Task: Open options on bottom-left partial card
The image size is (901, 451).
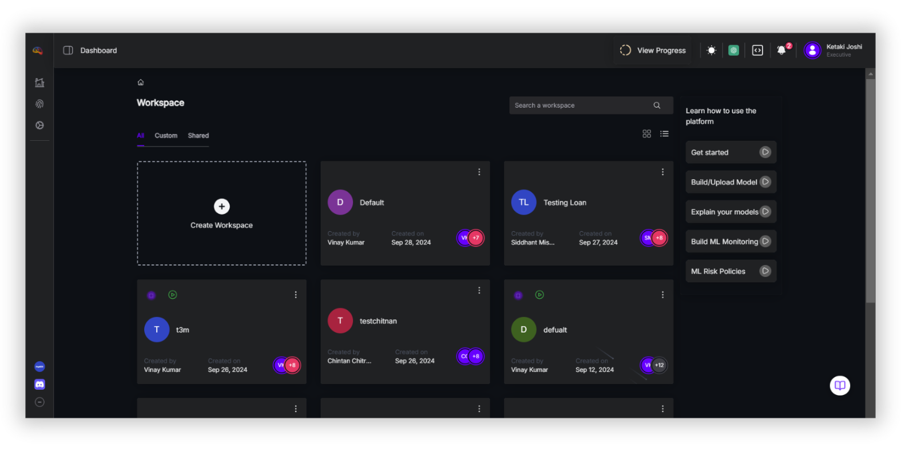Action: 295,409
